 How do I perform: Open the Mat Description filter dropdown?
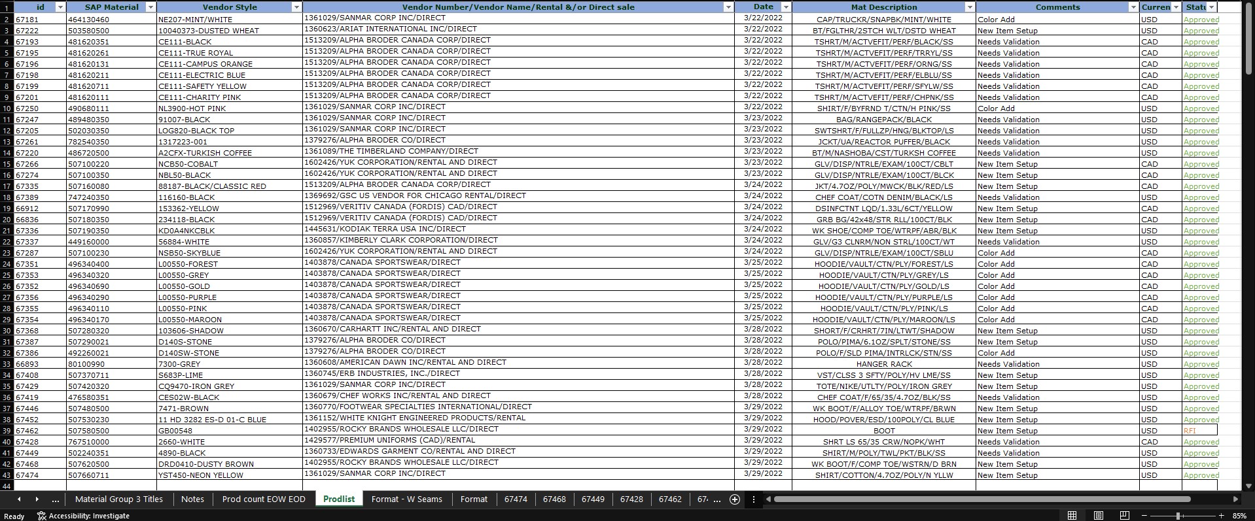click(x=970, y=7)
